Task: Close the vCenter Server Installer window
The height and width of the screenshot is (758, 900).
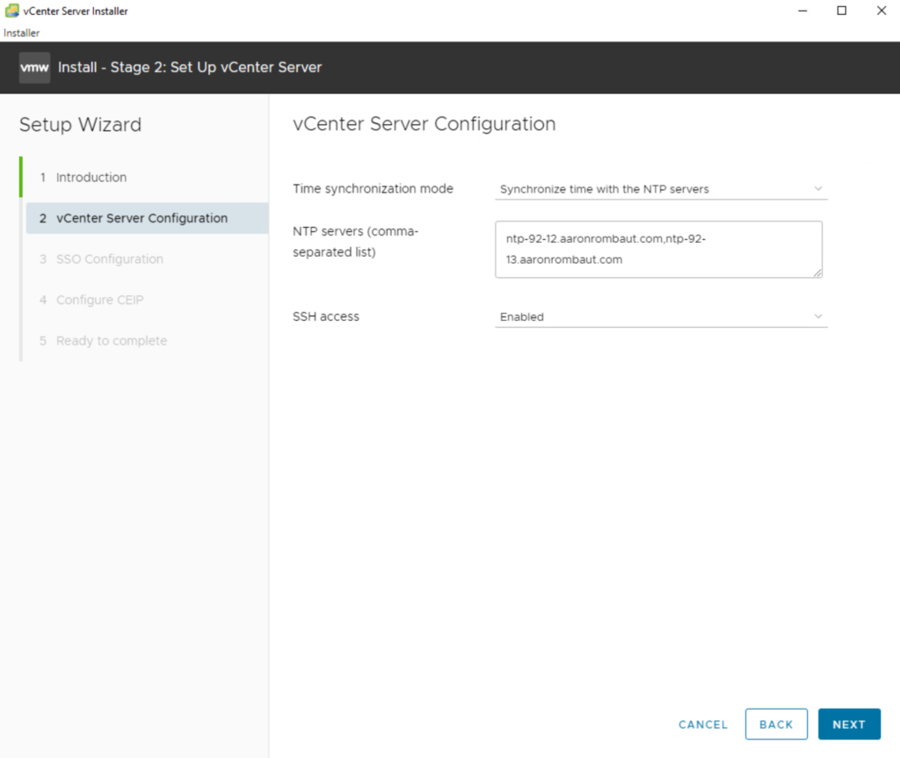Action: pos(882,11)
